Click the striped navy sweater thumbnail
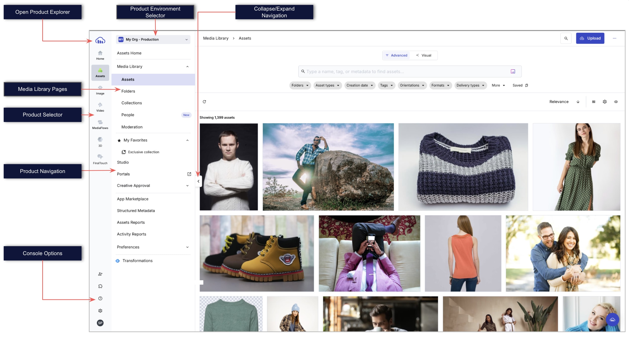 point(463,167)
